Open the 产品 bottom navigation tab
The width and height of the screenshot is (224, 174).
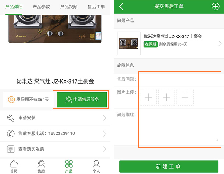click(x=69, y=166)
